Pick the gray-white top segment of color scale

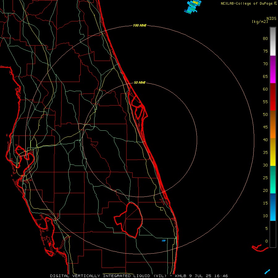click(273, 41)
